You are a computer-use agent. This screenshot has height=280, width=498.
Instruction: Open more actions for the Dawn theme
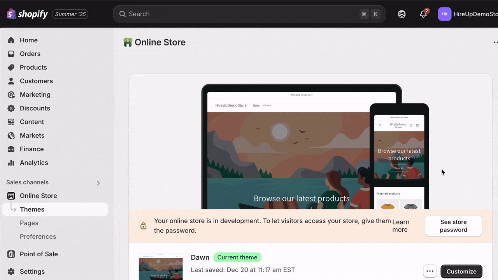pyautogui.click(x=430, y=271)
